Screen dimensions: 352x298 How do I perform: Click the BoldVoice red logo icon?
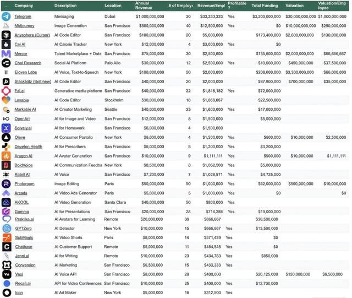click(x=6, y=165)
